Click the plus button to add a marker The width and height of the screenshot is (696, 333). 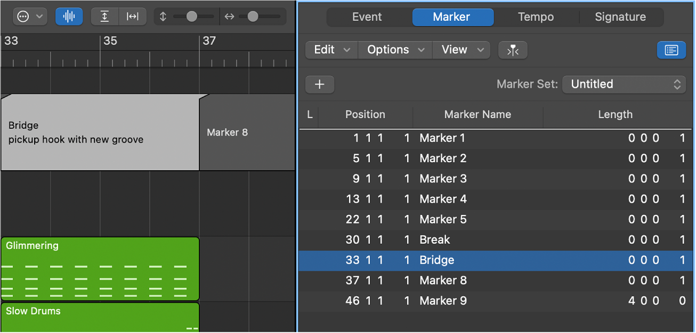click(x=319, y=84)
